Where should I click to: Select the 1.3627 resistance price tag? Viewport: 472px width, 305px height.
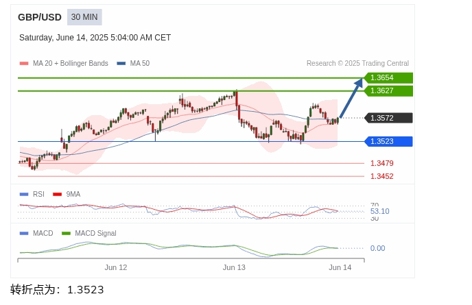pos(388,91)
